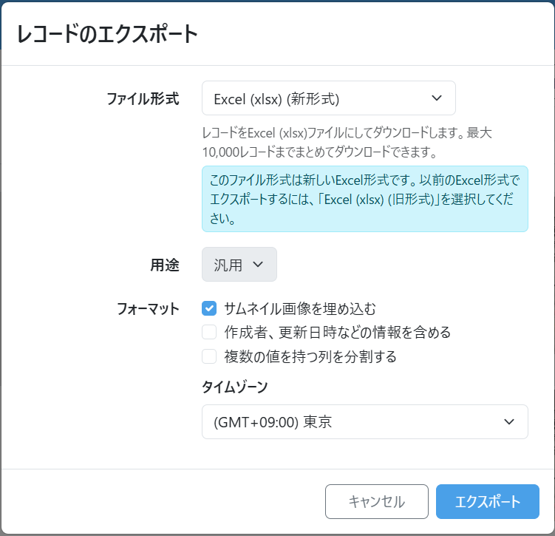Viewport: 555px width, 536px height.
Task: Click the レコードのエクスポート dialog title
Action: [108, 34]
